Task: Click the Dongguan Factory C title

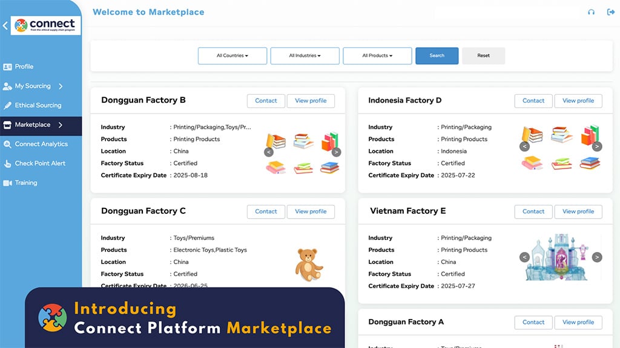Action: point(143,211)
